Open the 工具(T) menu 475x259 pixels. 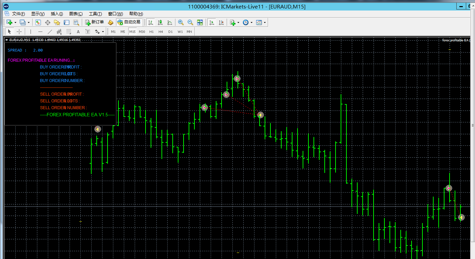[x=95, y=14]
